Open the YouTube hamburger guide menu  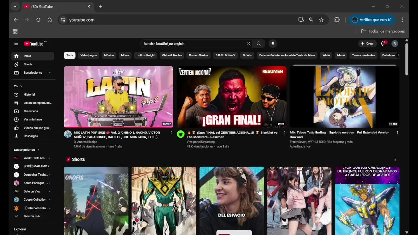(16, 44)
